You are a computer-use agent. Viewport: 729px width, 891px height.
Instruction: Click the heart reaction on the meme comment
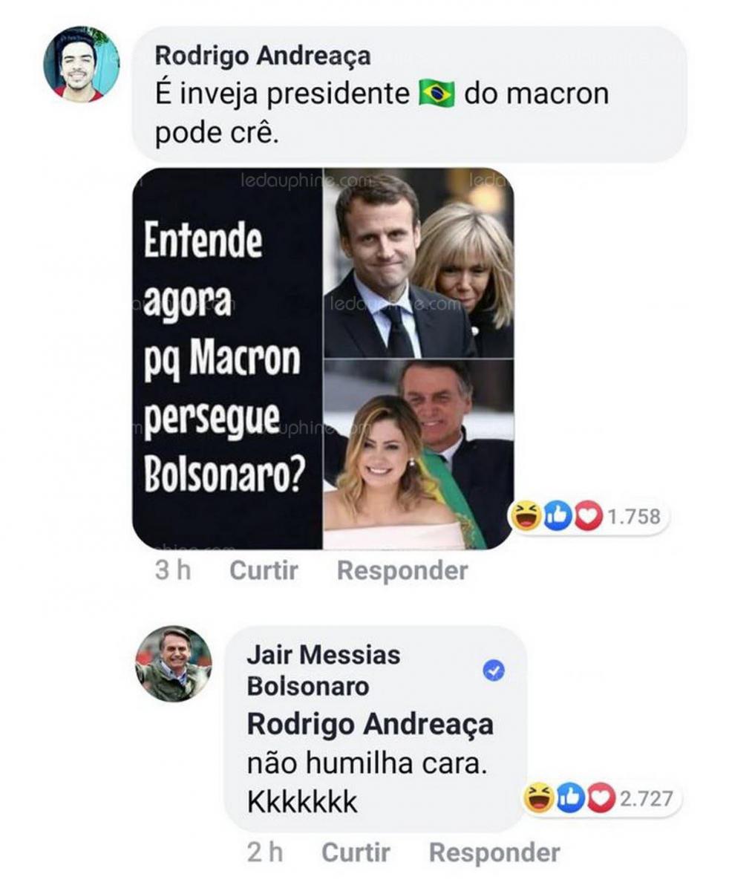pos(588,517)
